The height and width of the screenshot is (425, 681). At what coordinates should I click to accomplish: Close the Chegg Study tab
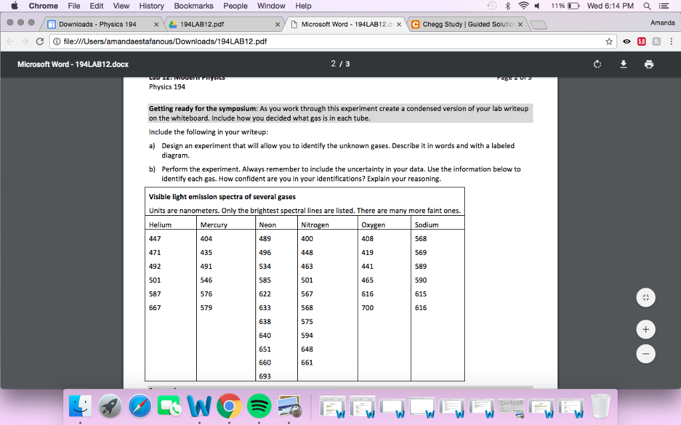pos(520,25)
